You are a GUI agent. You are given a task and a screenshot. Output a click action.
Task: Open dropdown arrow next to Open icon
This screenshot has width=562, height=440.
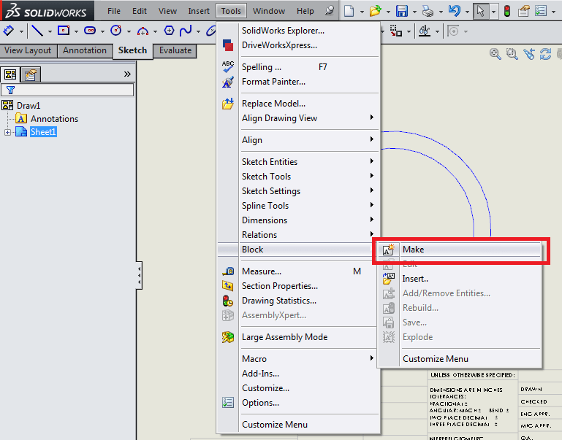coord(389,12)
